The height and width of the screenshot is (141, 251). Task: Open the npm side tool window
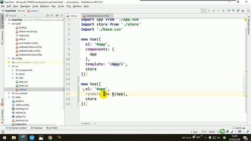tap(2, 102)
